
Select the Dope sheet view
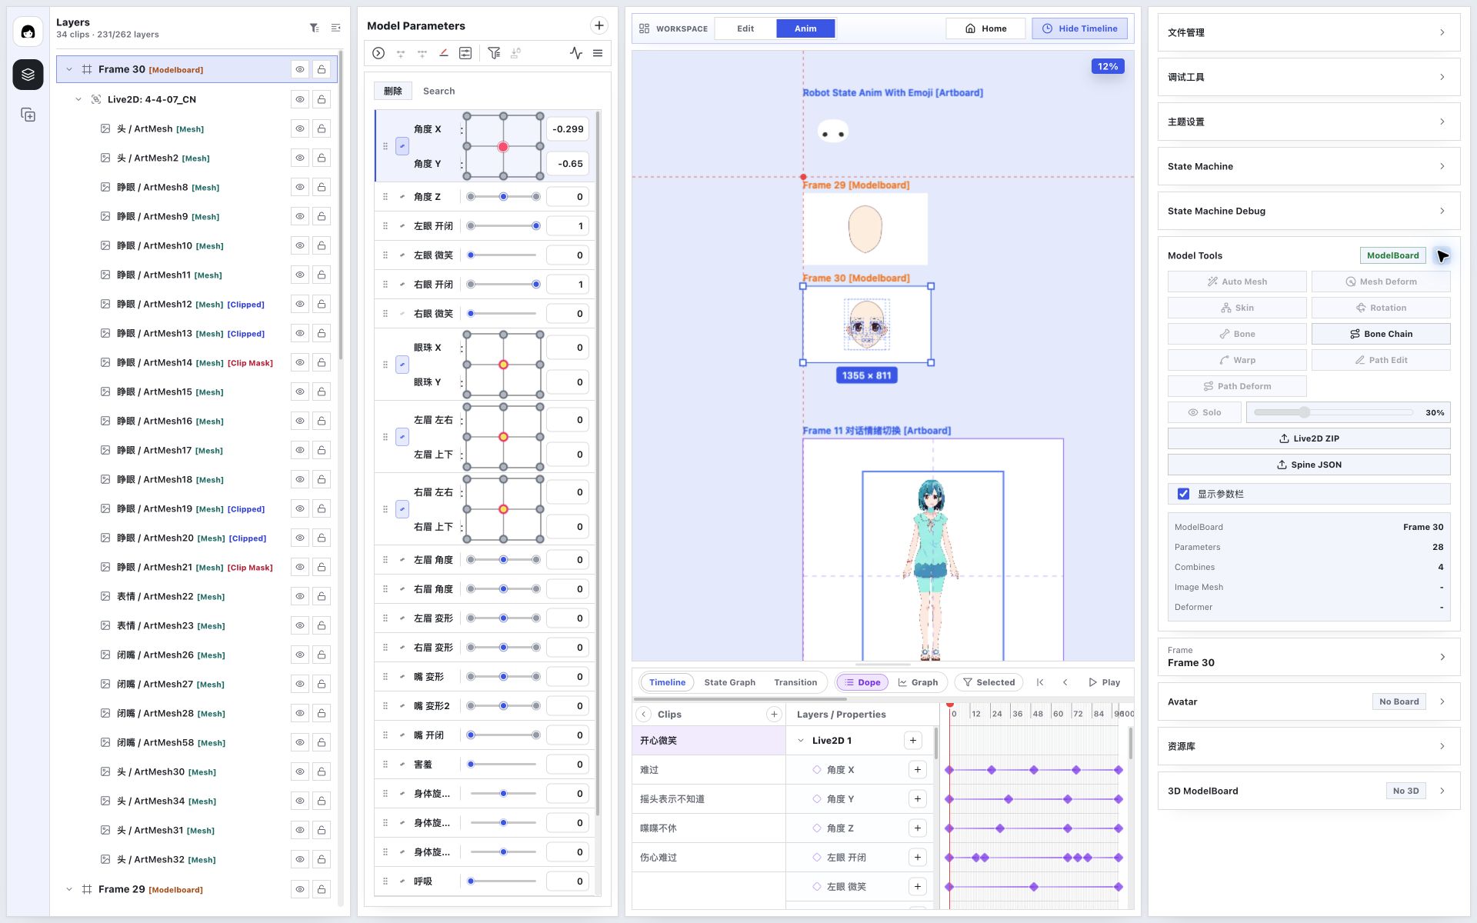(x=862, y=682)
